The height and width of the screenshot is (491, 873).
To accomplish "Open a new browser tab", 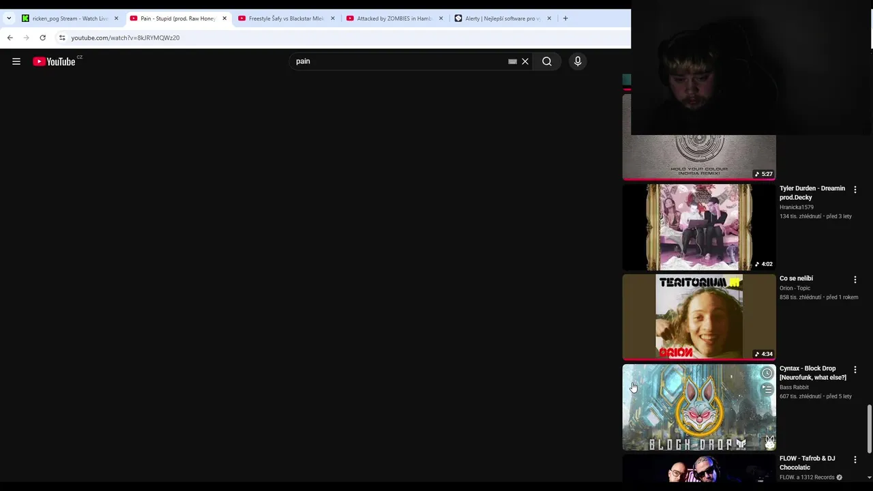I will pos(565,18).
